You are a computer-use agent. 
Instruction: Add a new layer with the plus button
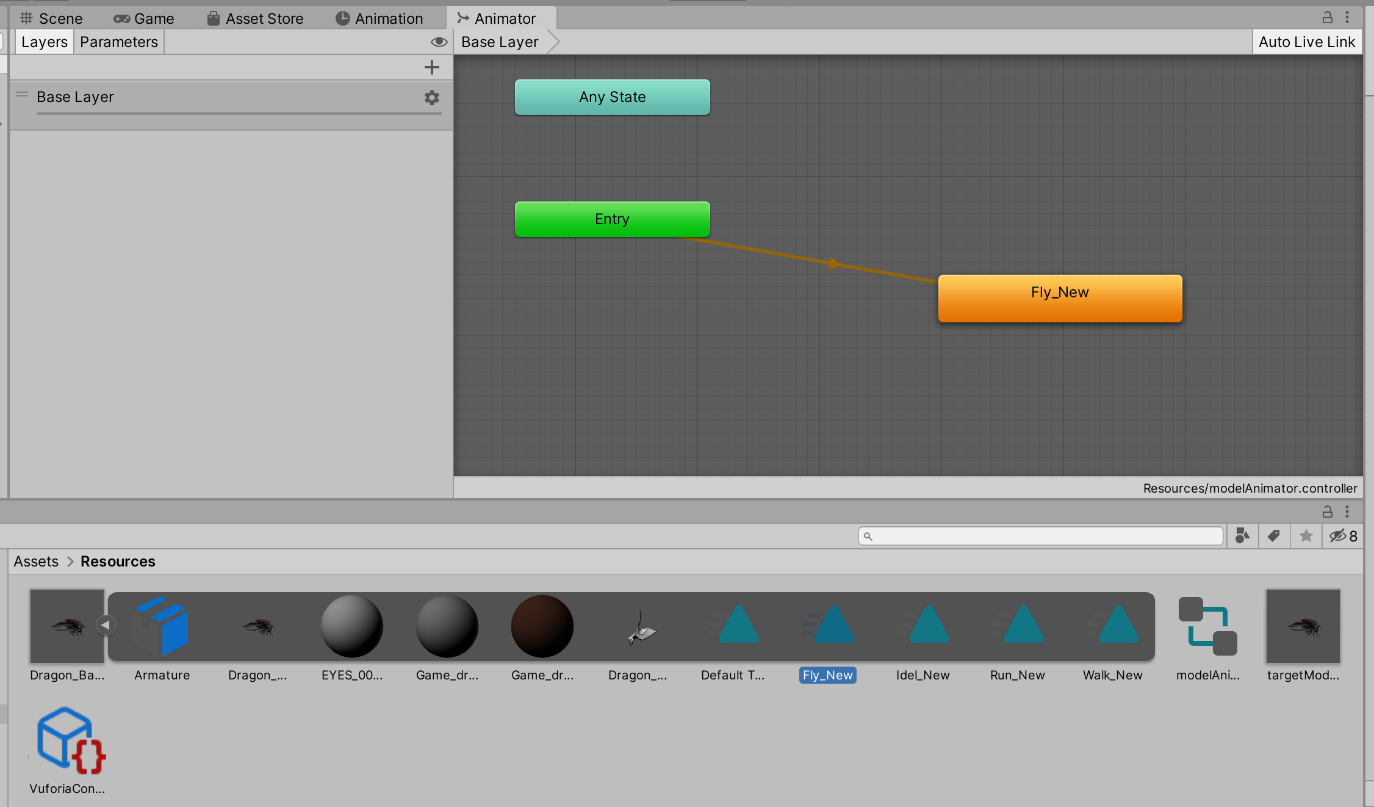pos(432,67)
